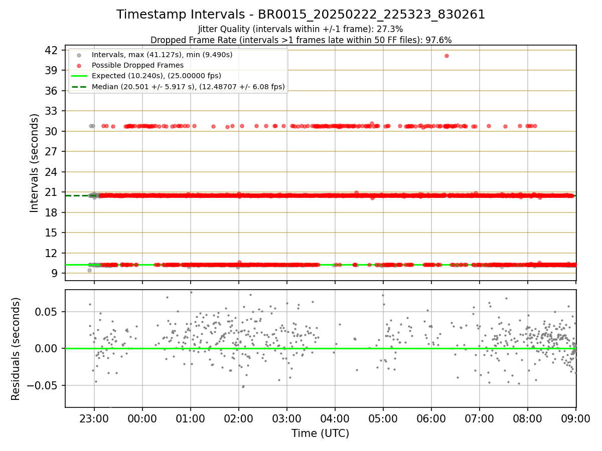Click the y-axis tick label '27'
Viewport: 602px width, 451px height.
click(x=52, y=151)
